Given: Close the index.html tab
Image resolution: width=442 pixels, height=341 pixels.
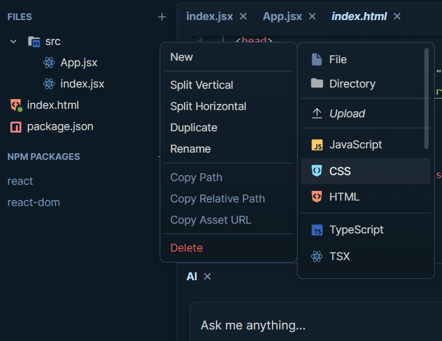Looking at the screenshot, I should [397, 16].
